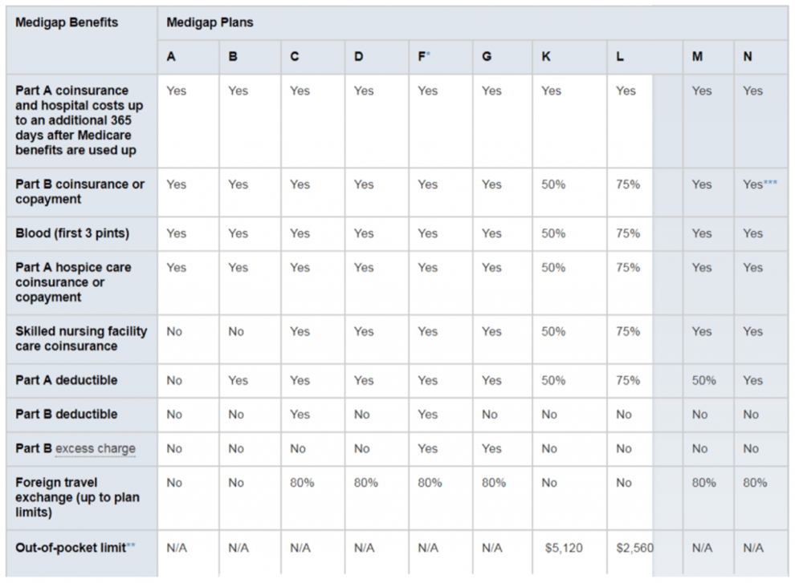The height and width of the screenshot is (583, 795).
Task: Select the 'Part B coinsurance or copayment' label
Action: click(x=79, y=191)
